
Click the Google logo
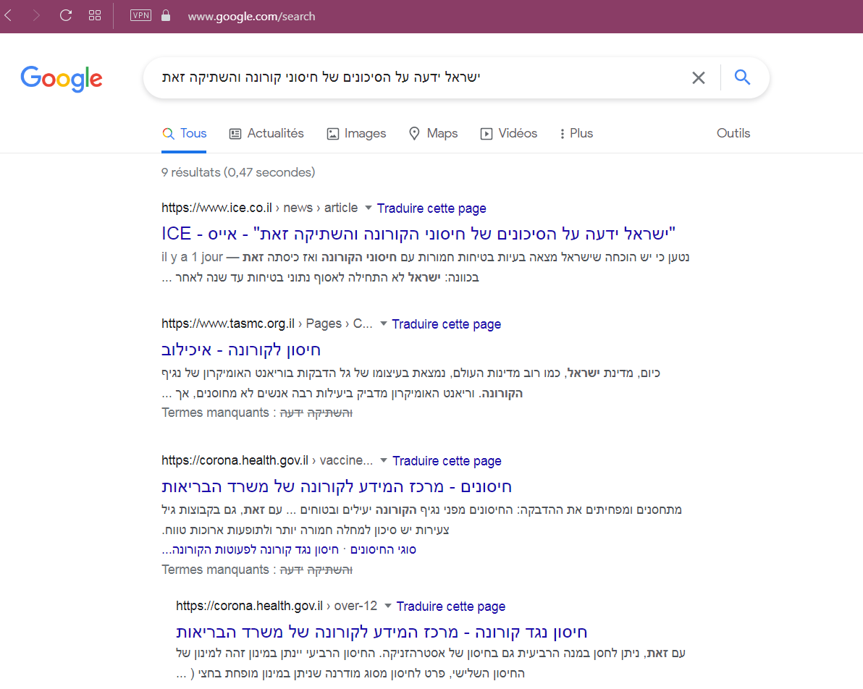coord(62,79)
